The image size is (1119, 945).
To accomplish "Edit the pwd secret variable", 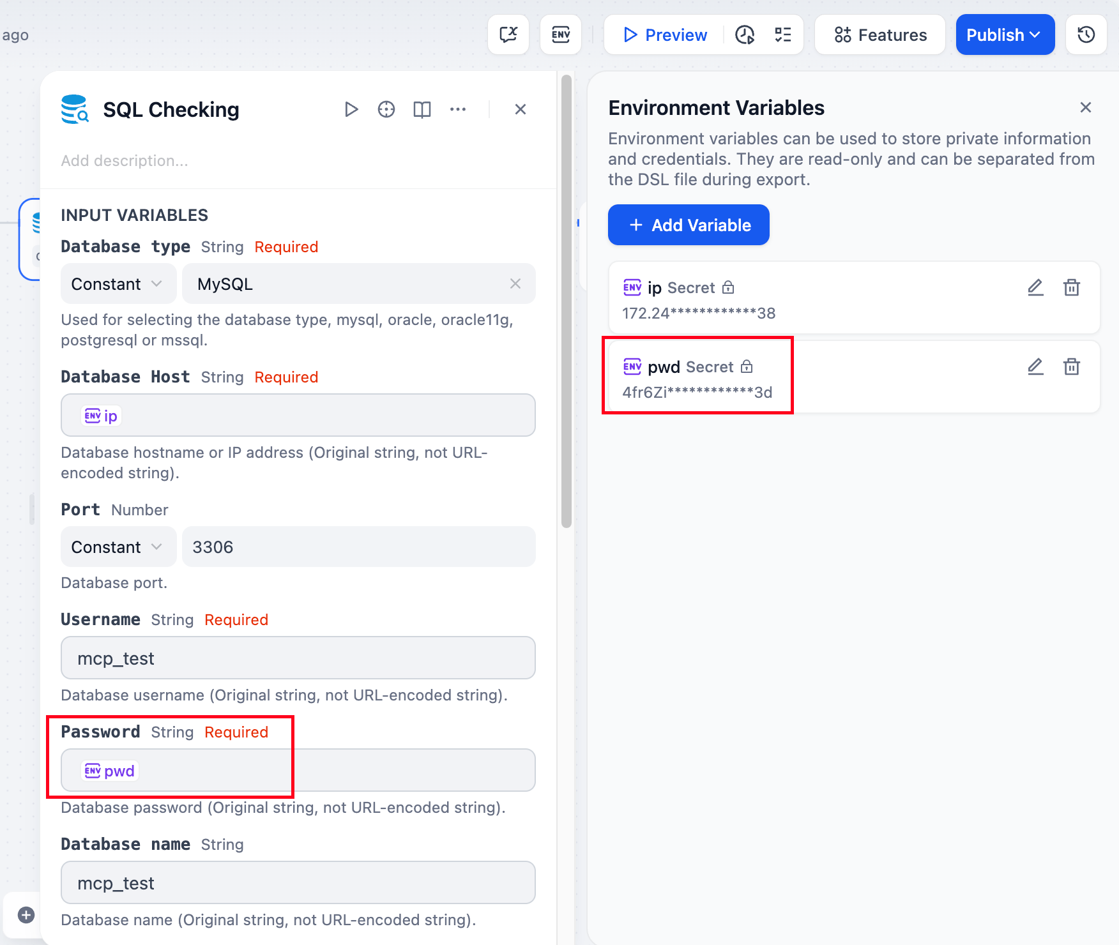I will tap(1035, 367).
